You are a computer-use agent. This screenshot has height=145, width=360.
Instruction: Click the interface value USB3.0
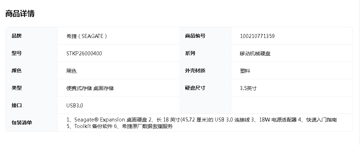75,106
